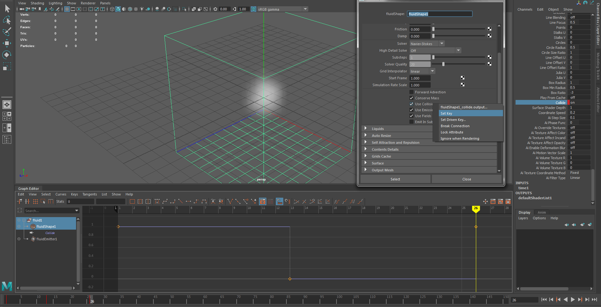Screen dimensions: 601x307
Task: Select fluidEmitter1 in the Graph Editor outliner
Action: pyautogui.click(x=47, y=239)
